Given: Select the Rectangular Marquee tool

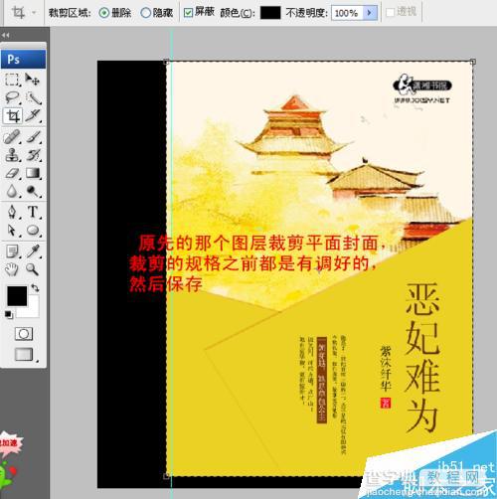Looking at the screenshot, I should pyautogui.click(x=12, y=80).
